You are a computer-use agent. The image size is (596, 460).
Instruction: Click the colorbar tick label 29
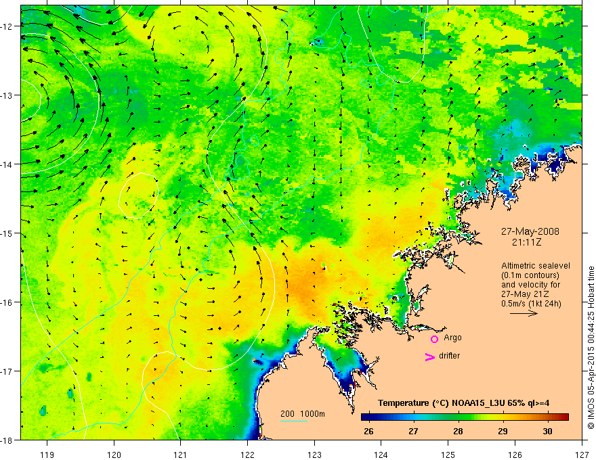503,431
